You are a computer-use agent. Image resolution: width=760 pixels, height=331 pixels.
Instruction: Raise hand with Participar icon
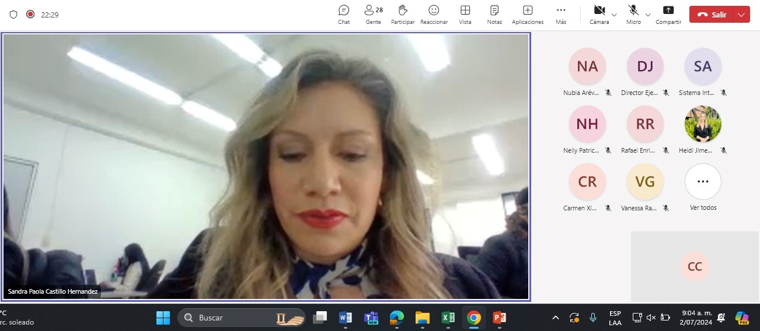(x=403, y=14)
